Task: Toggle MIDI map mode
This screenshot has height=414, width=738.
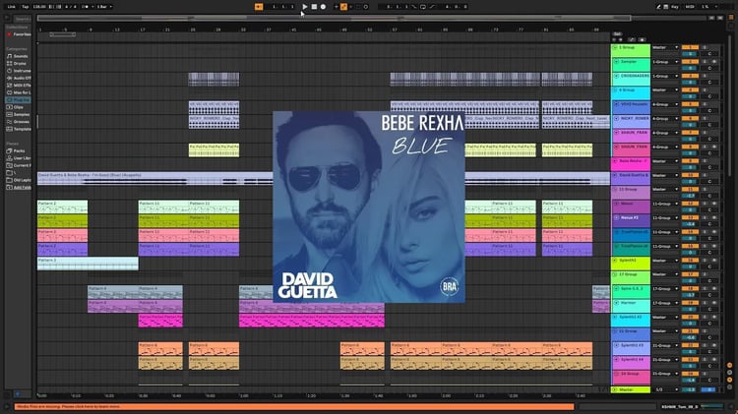Action: [x=690, y=7]
